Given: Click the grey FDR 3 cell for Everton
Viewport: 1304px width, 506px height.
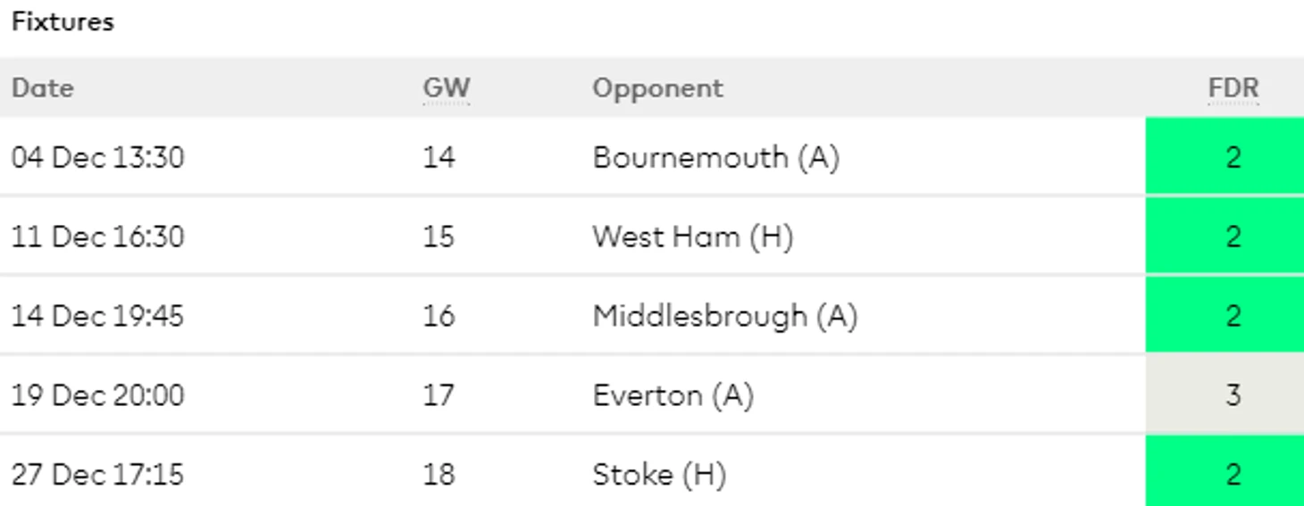Looking at the screenshot, I should tap(1225, 394).
